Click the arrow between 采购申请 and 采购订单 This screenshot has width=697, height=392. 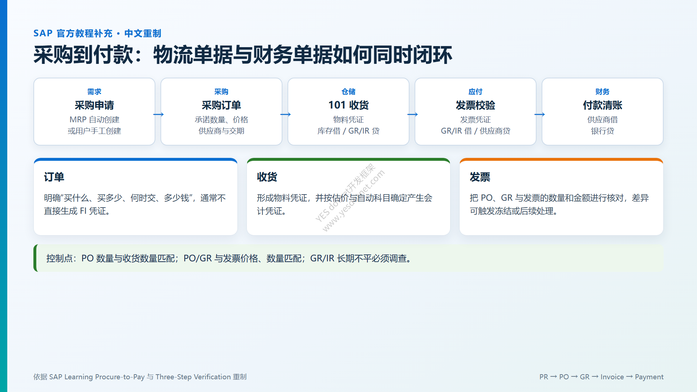(159, 114)
